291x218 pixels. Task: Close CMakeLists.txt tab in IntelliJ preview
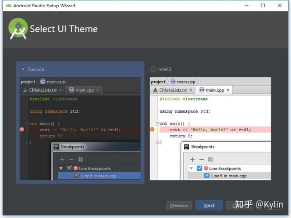pyautogui.click(x=191, y=90)
